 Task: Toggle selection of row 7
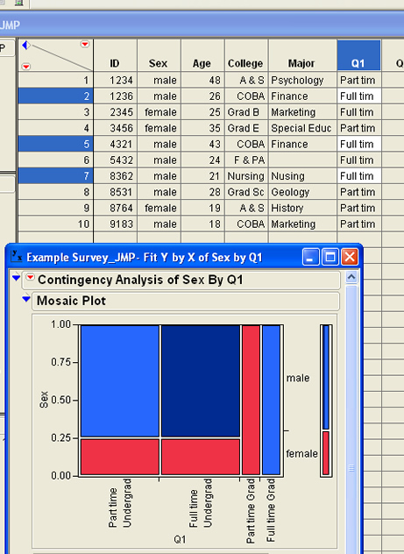[x=55, y=176]
